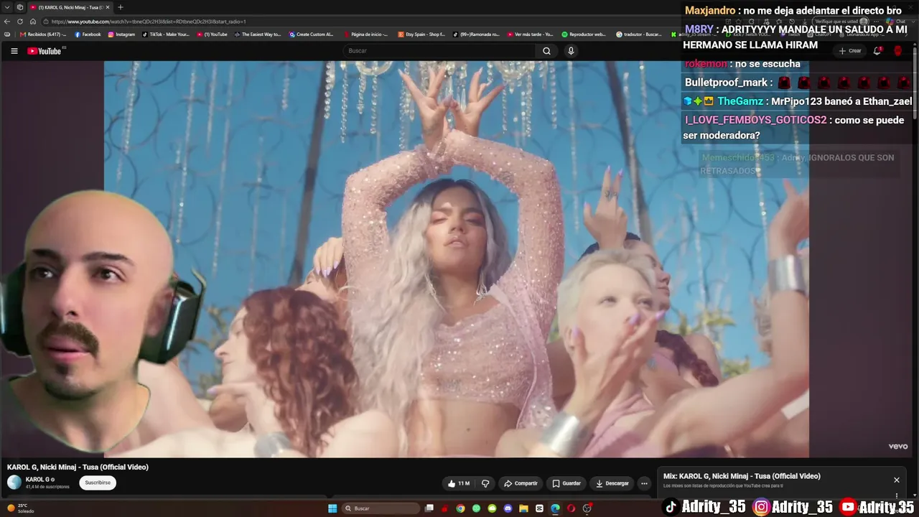Start voice search with the microphone icon
Screen dimensions: 919x517
pyautogui.click(x=571, y=51)
